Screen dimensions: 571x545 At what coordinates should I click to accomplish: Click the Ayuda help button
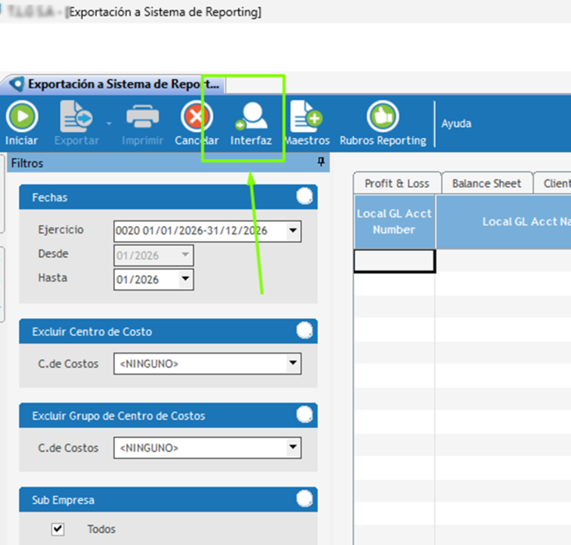pos(456,123)
